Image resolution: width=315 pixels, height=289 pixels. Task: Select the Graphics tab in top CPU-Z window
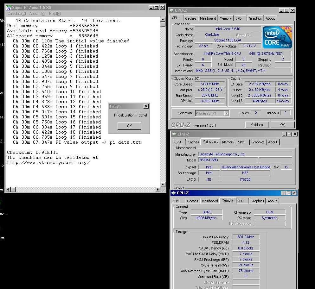[x=255, y=18]
